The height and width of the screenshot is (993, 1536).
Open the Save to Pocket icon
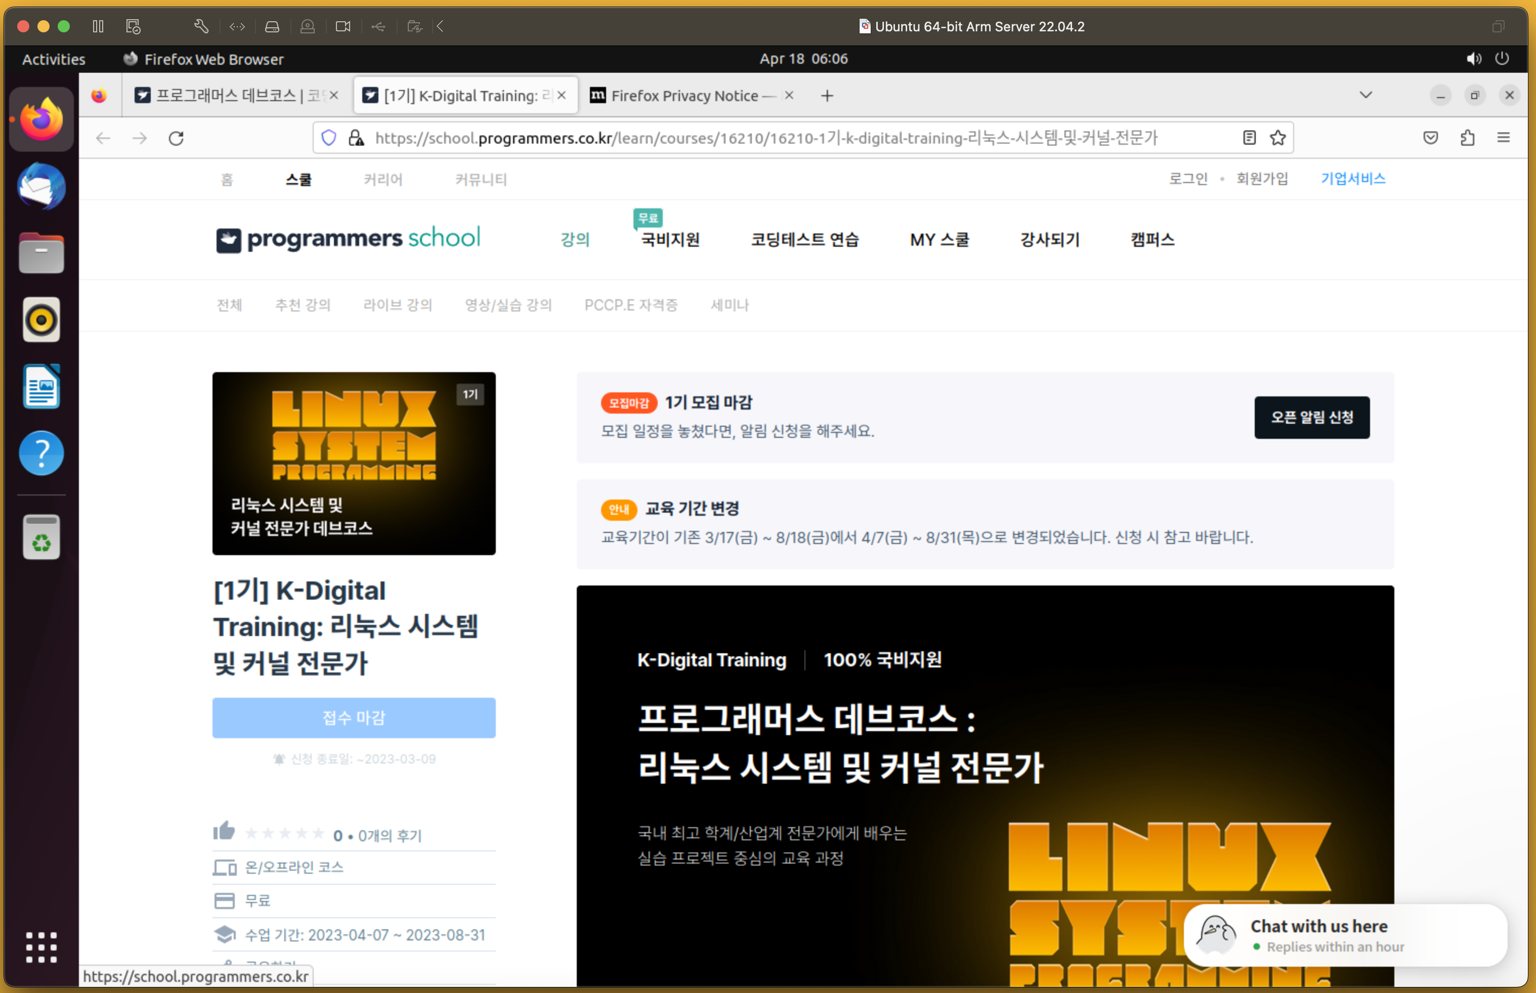click(x=1431, y=138)
